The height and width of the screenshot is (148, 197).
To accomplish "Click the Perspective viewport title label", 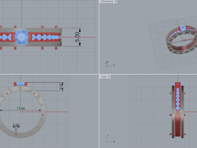I will (107, 1).
